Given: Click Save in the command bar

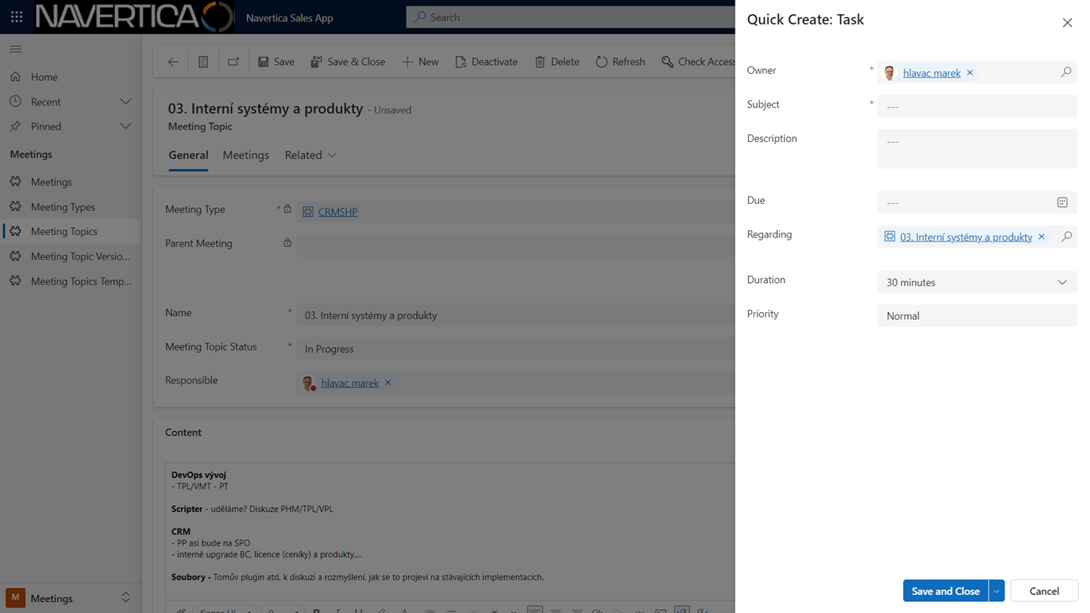Looking at the screenshot, I should tap(276, 62).
